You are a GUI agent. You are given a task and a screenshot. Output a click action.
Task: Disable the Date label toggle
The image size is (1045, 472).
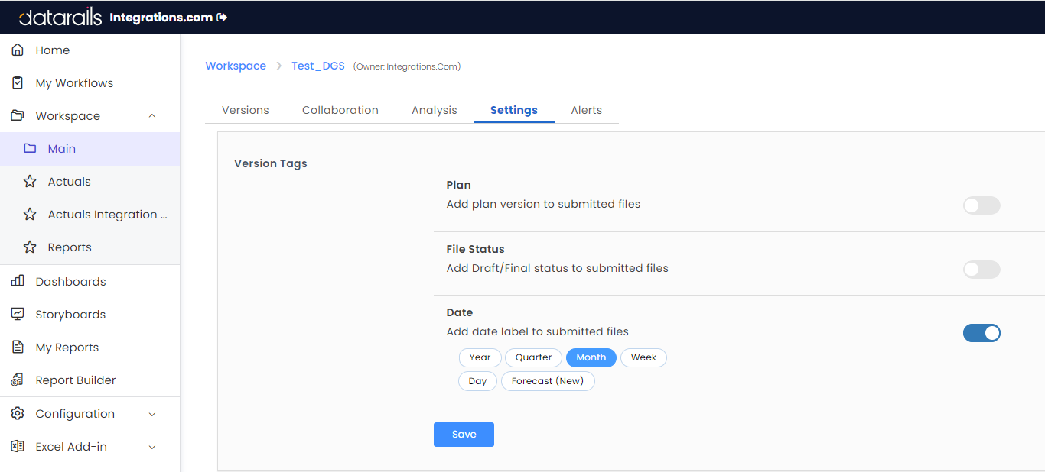click(981, 333)
